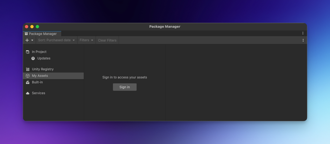
Task: Open the Filters dropdown
Action: click(86, 40)
